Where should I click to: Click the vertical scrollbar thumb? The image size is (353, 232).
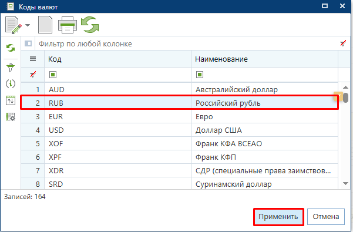(345, 97)
